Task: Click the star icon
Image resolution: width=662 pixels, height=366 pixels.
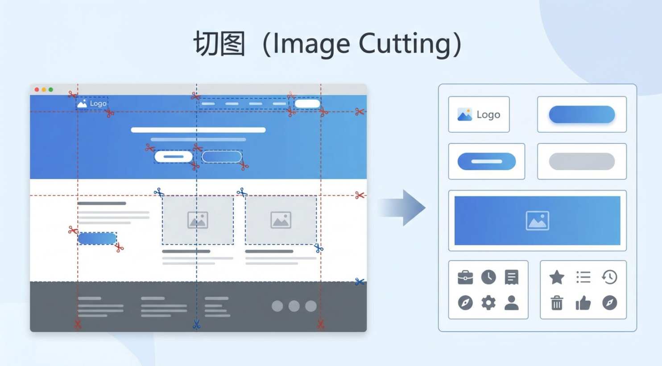Action: pos(556,277)
